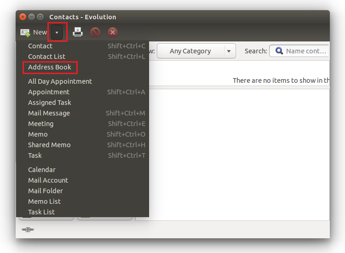Pick Shared Memo entry
The width and height of the screenshot is (345, 253).
(82, 145)
